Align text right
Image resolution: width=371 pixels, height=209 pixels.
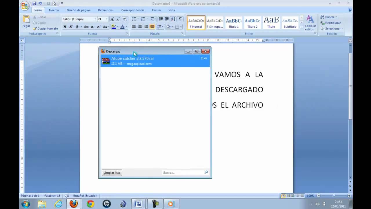146,27
